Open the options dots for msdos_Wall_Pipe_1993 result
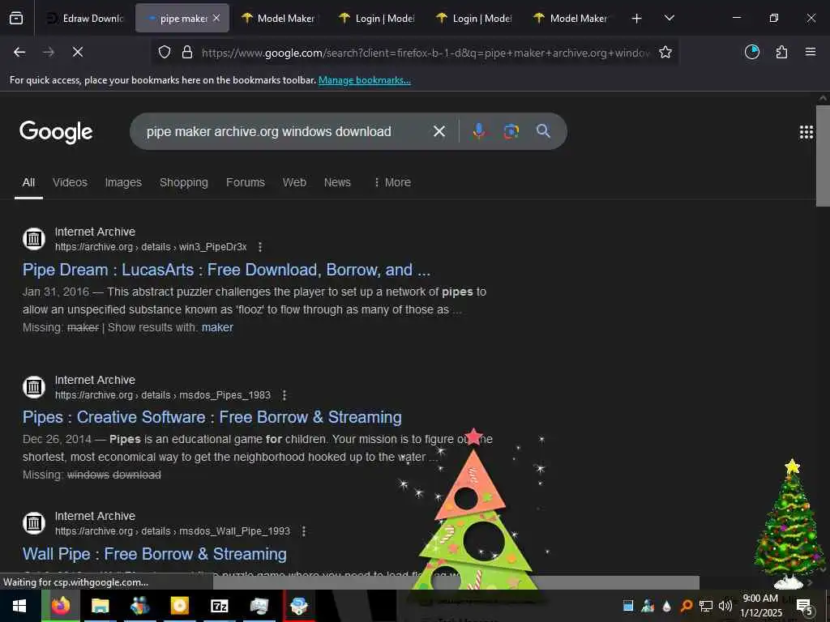This screenshot has width=830, height=622. point(304,531)
